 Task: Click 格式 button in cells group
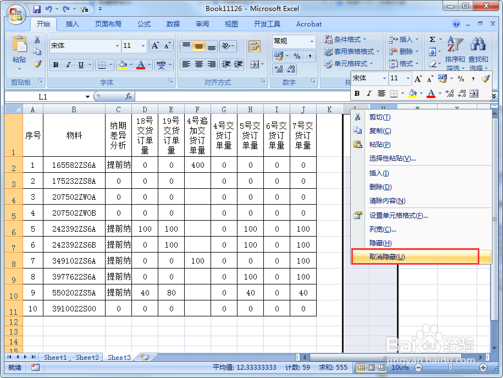pyautogui.click(x=403, y=64)
